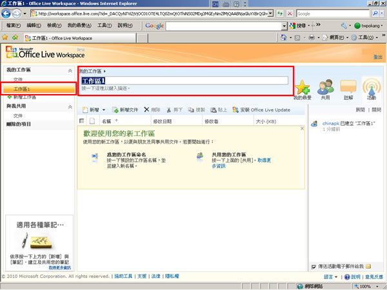The width and height of the screenshot is (387, 290).
Task: Open the 活動 activity antenna icon
Action: 372,89
